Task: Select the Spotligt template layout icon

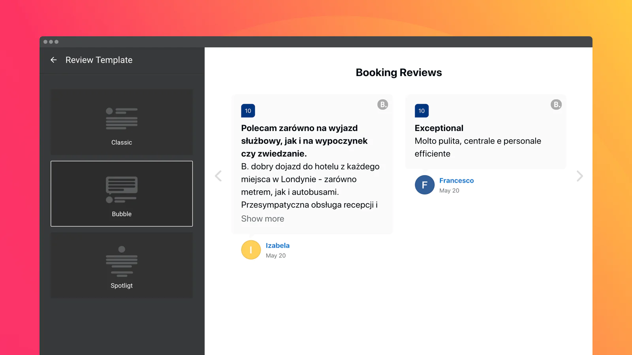Action: click(x=122, y=261)
